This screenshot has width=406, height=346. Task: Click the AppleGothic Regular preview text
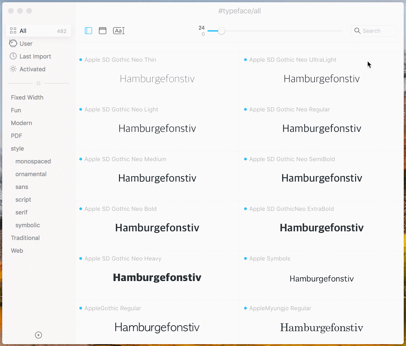click(x=157, y=327)
